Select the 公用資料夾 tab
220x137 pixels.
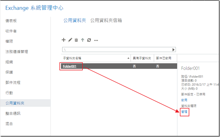pyautogui.click(x=73, y=20)
